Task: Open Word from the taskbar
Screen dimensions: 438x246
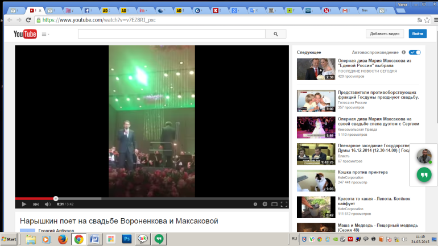Action: tap(94, 239)
